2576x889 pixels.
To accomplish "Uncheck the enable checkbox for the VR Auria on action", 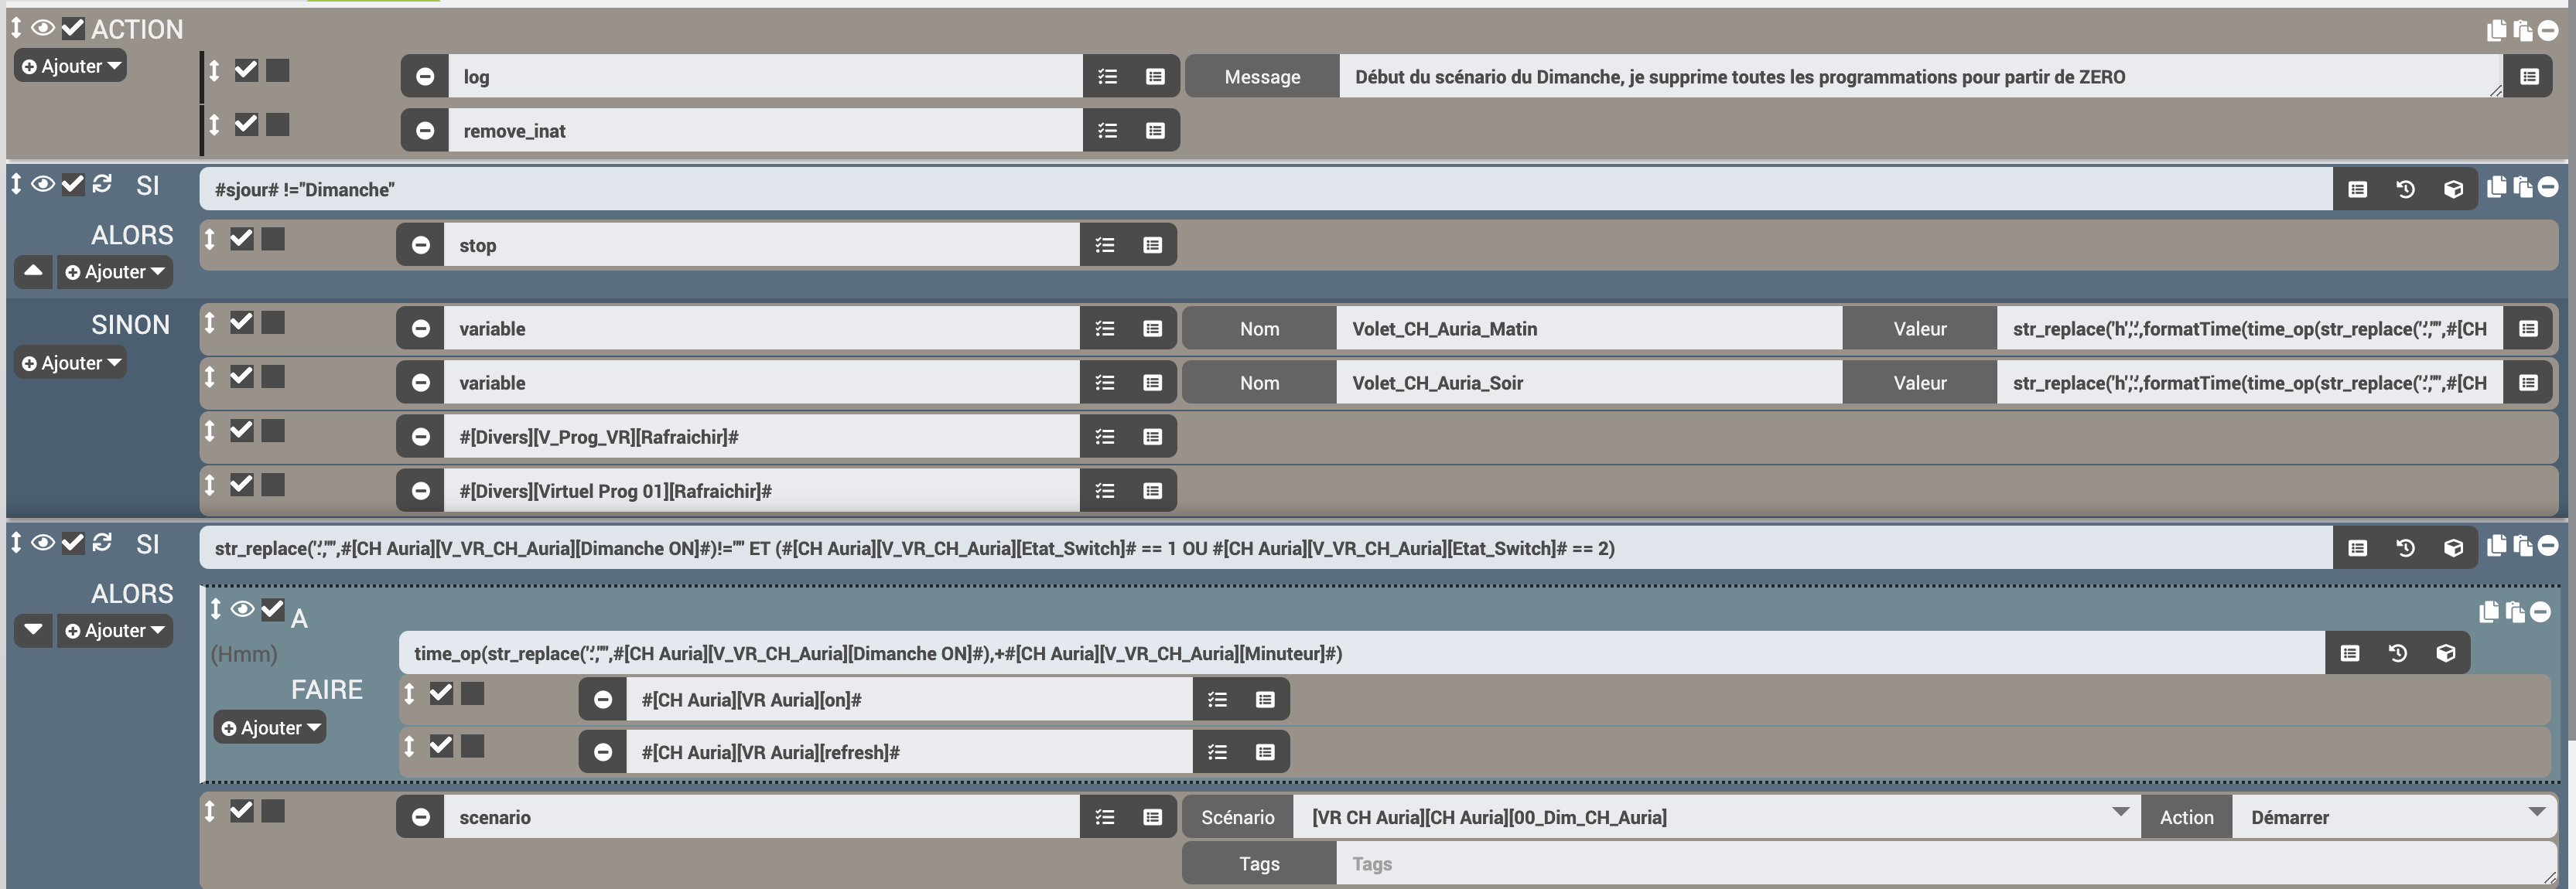I will coord(441,693).
